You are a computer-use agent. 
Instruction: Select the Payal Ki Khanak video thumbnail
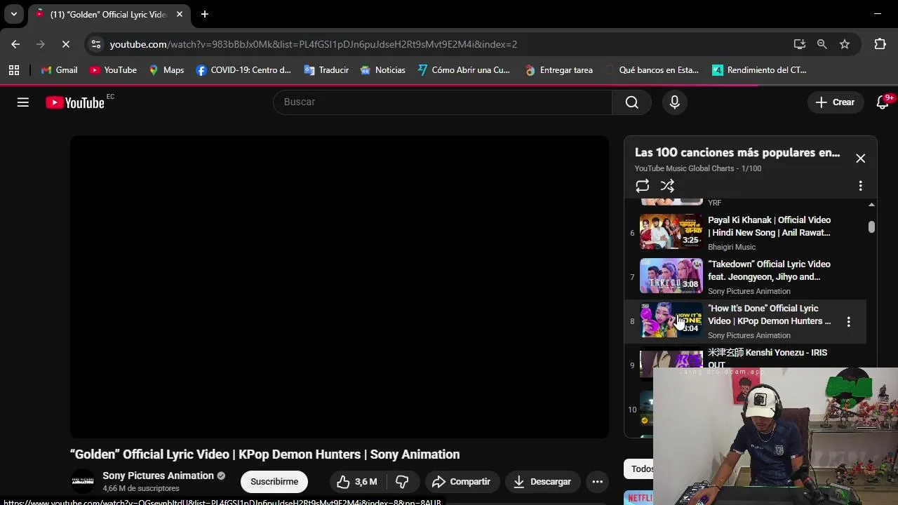point(671,231)
